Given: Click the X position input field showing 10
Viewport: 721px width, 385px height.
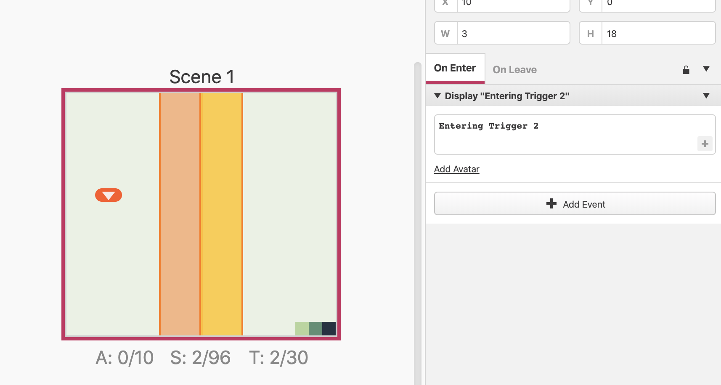Looking at the screenshot, I should (513, 3).
